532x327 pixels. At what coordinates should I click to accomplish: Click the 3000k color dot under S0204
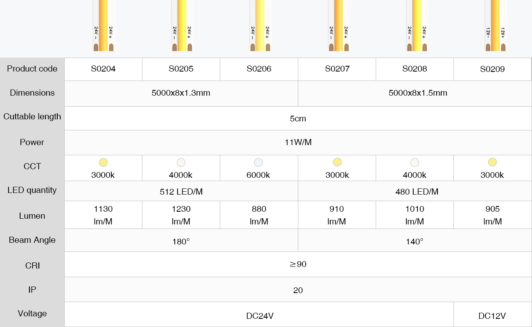[103, 162]
